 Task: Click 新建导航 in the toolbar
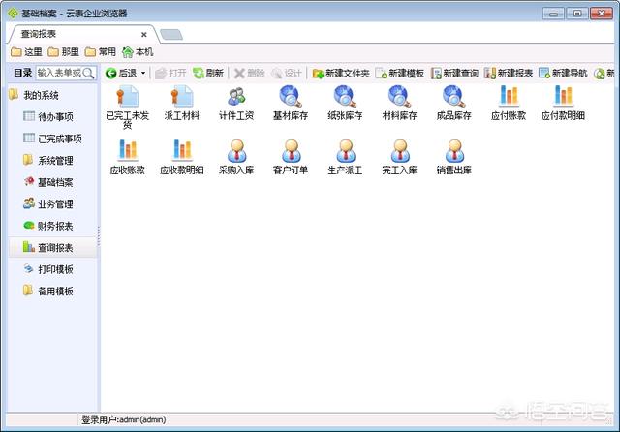pyautogui.click(x=563, y=73)
